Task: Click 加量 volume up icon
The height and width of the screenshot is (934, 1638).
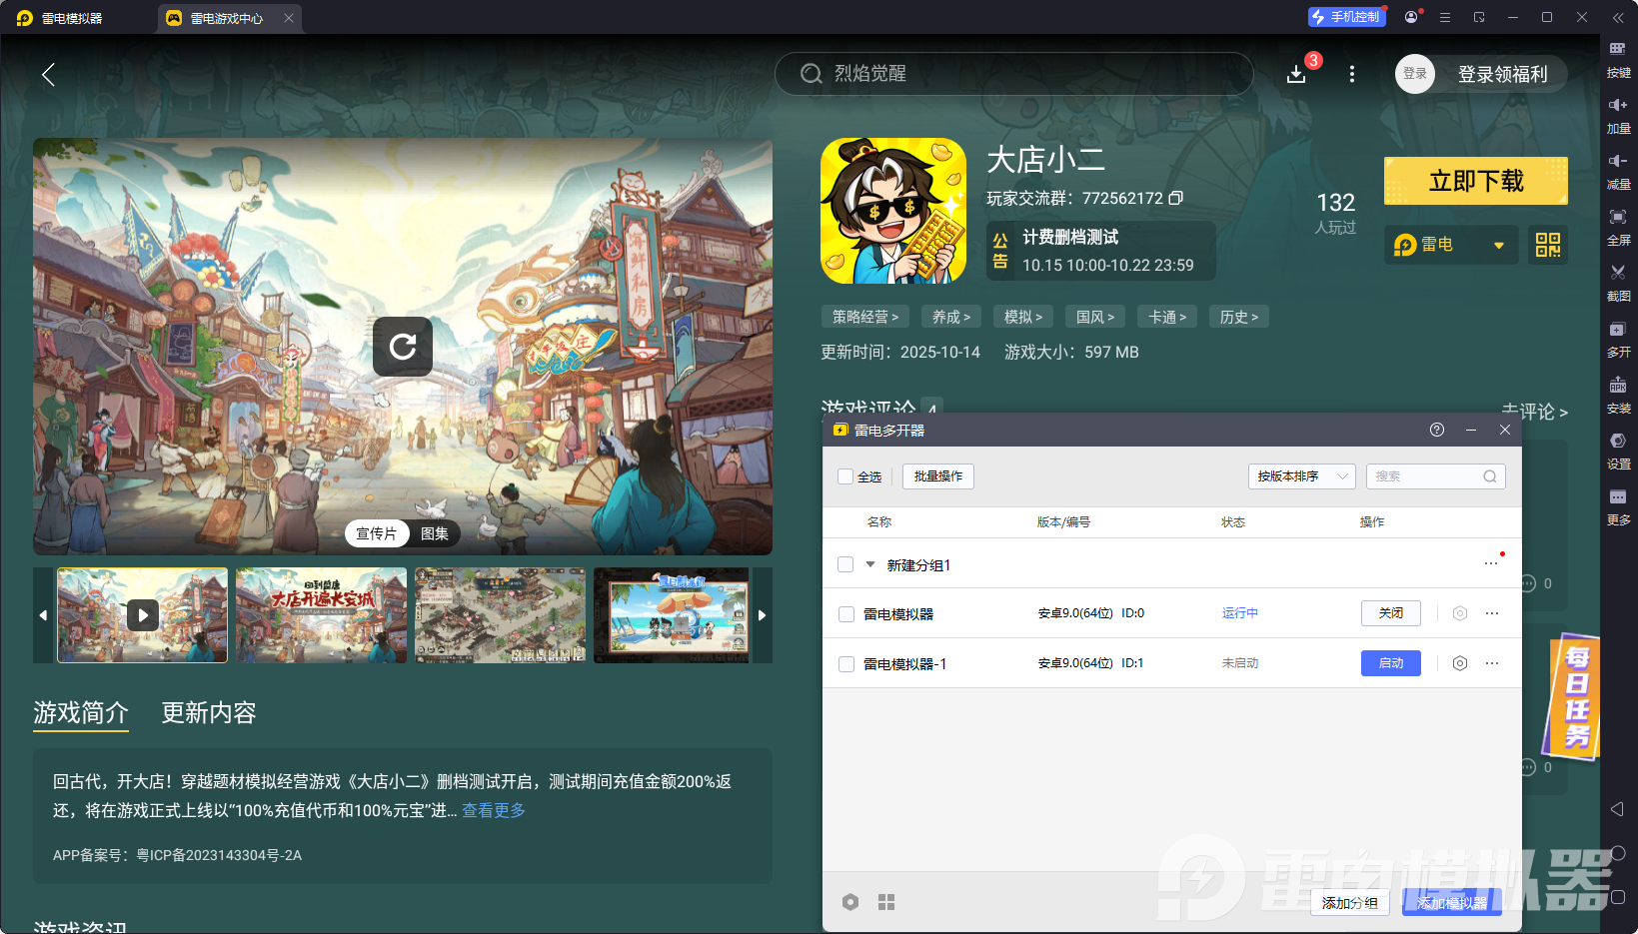Action: (1618, 115)
